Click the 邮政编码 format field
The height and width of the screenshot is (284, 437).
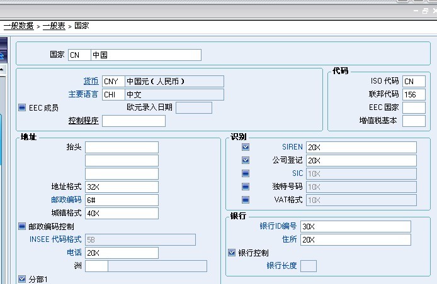coord(122,200)
